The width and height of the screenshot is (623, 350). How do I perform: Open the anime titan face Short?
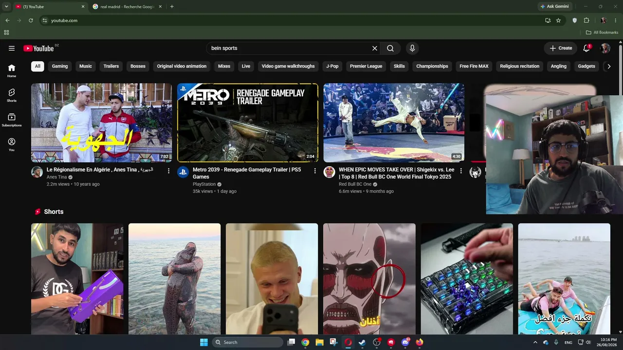point(369,279)
